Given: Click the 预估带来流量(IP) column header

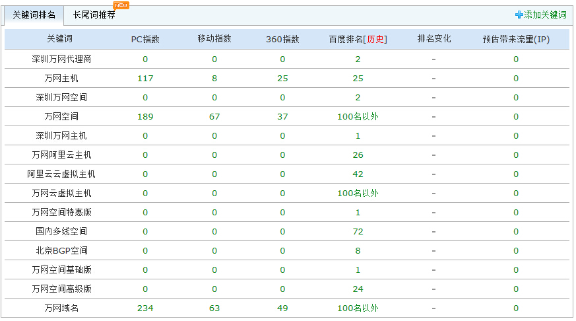Looking at the screenshot, I should (516, 40).
